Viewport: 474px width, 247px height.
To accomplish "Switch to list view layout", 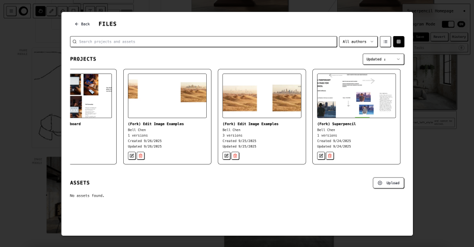I will (x=385, y=41).
